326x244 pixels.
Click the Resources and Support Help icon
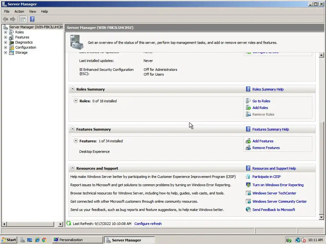248,168
